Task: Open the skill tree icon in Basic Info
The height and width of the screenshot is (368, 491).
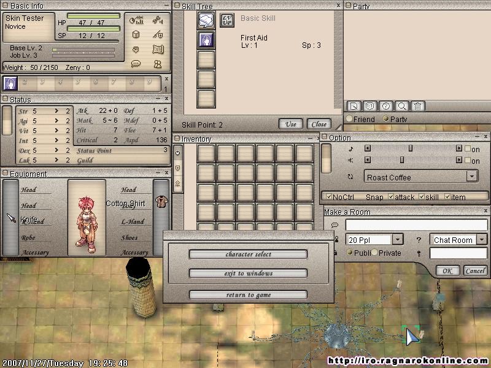Action: coord(136,50)
